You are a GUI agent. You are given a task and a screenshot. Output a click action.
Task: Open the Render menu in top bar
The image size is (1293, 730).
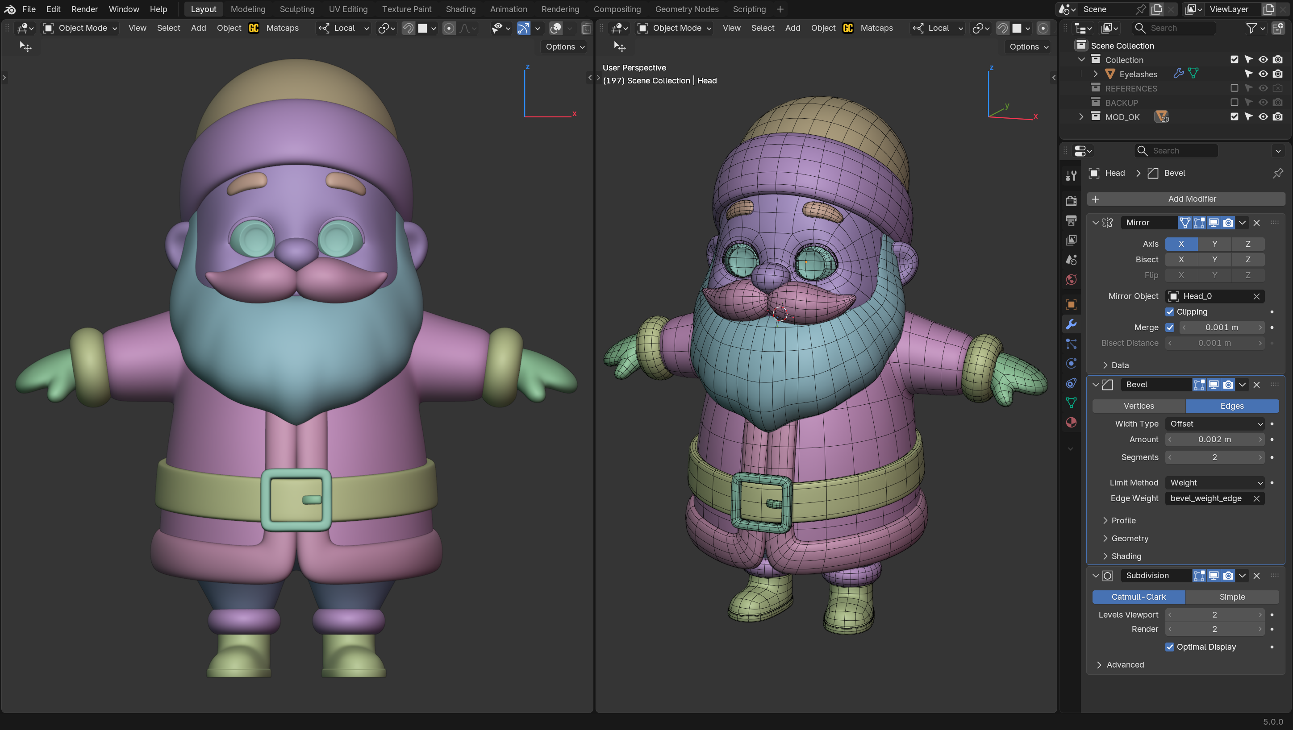pyautogui.click(x=84, y=9)
